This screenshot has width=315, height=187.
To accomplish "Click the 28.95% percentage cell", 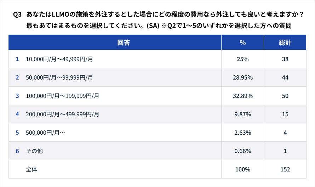I will coord(242,77).
